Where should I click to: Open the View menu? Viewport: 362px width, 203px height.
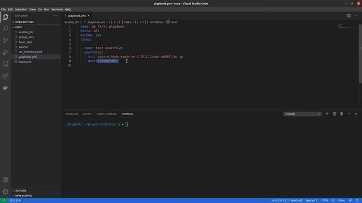coord(33,10)
